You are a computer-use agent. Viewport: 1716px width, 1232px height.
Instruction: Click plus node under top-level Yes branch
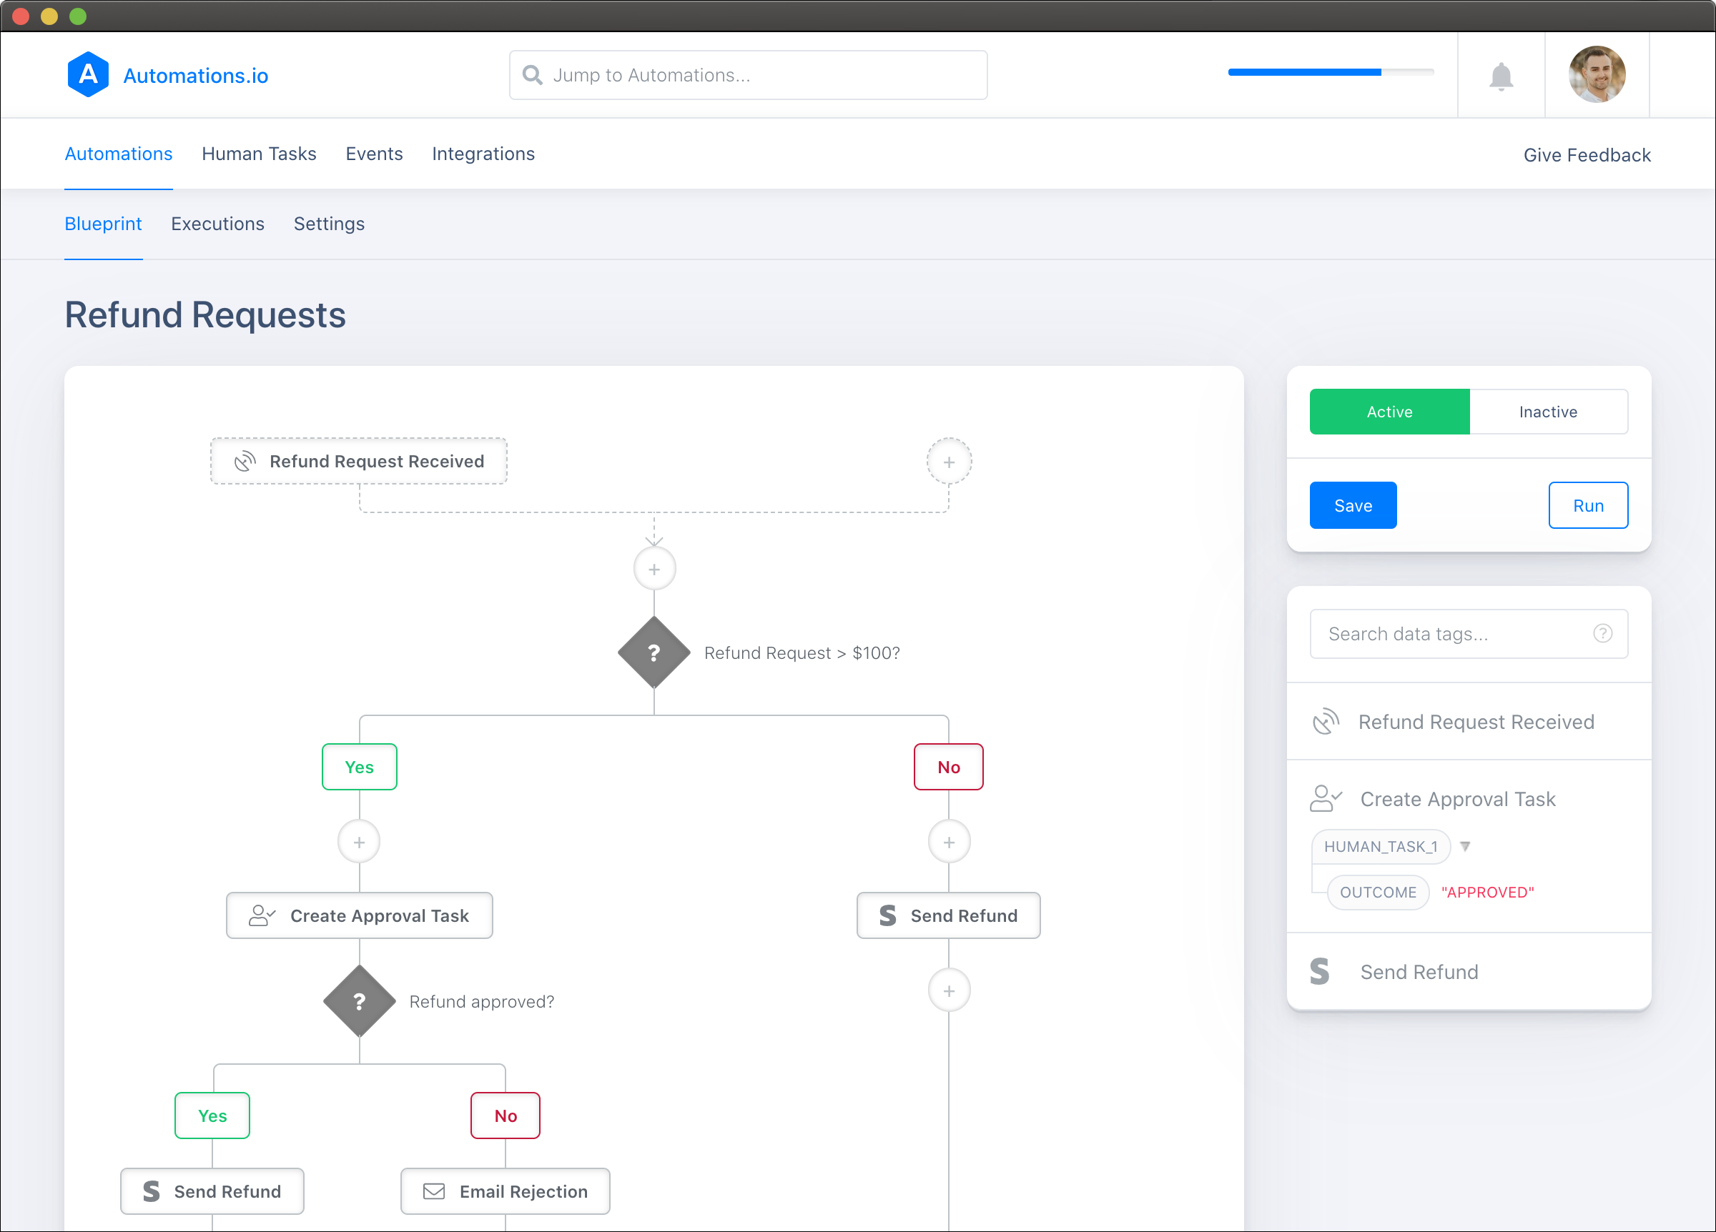(360, 841)
